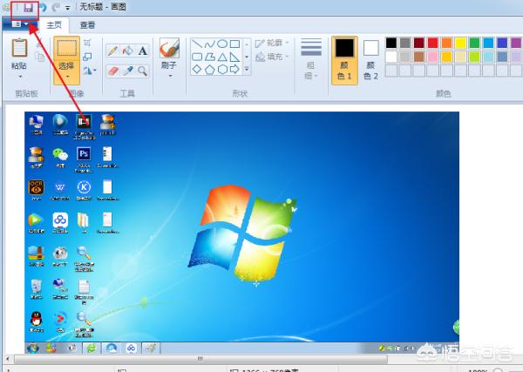Click the Cut icon in clipboard group

40,44
